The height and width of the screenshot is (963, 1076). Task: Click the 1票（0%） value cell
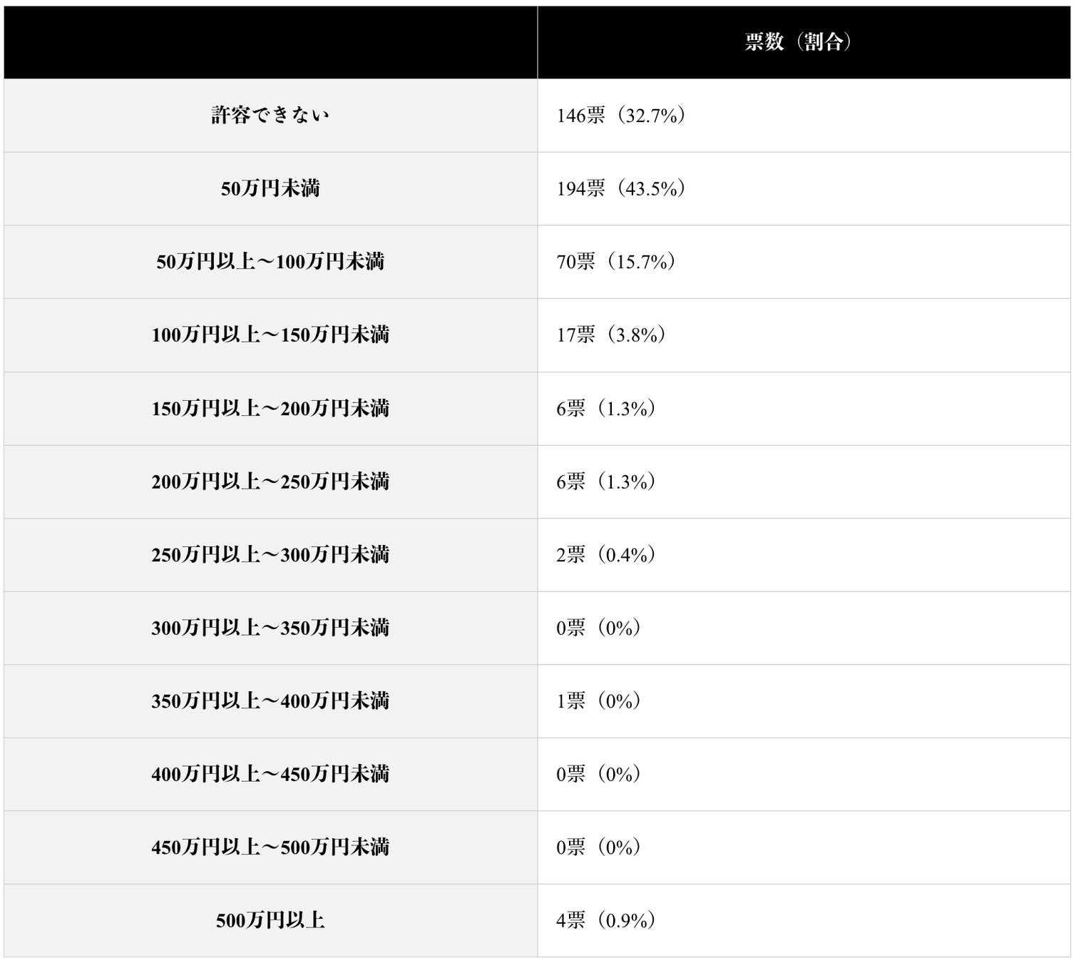click(x=598, y=701)
